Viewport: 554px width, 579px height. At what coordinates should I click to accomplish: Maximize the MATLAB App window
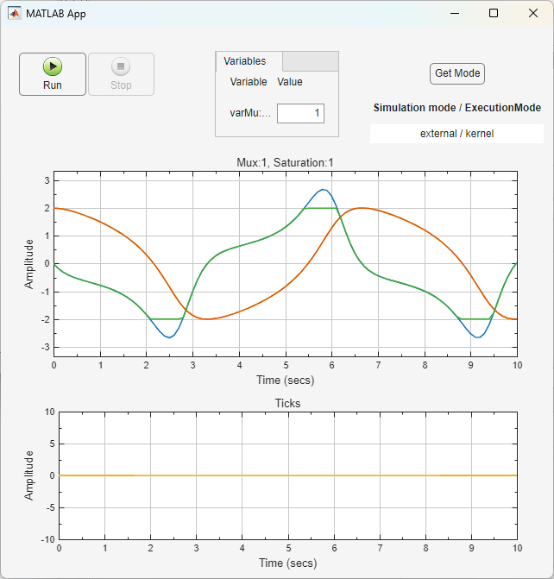point(493,13)
